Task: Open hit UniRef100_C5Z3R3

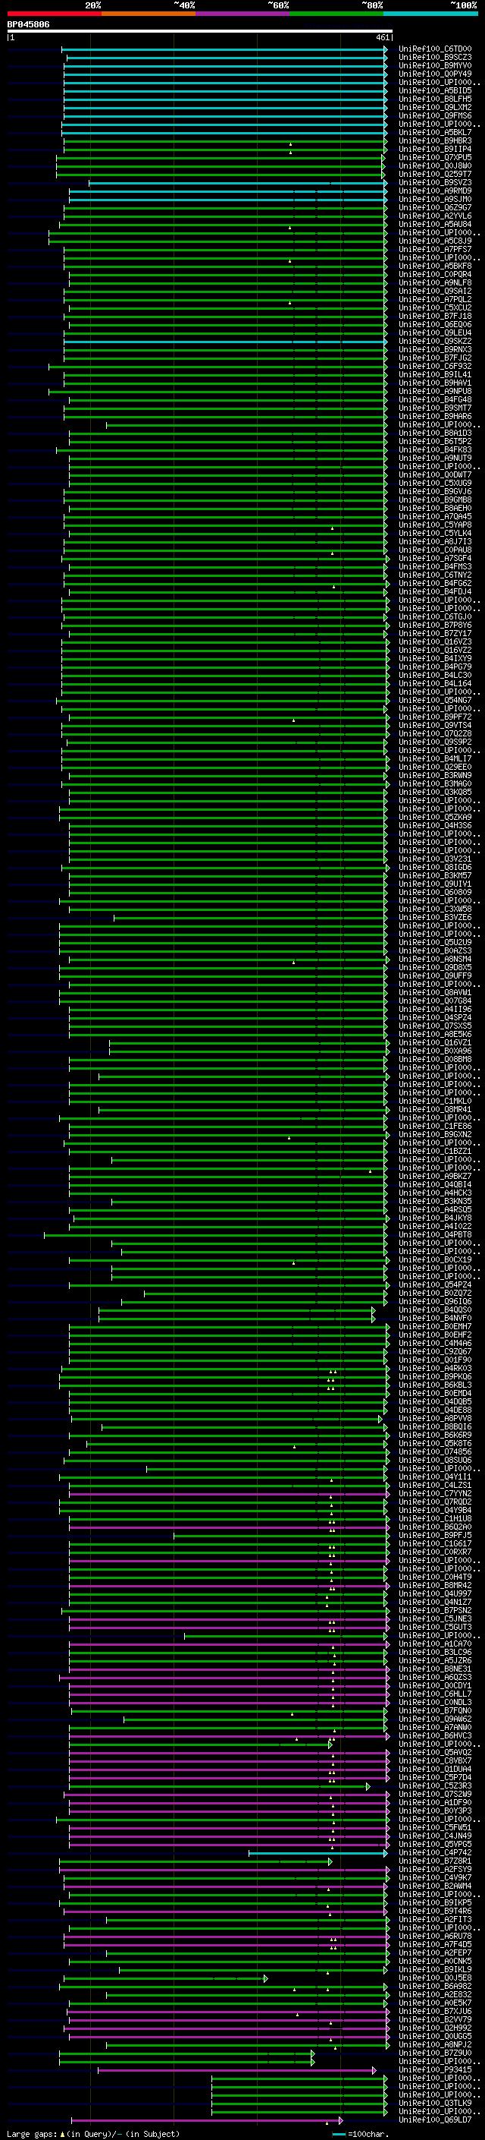Action: (434, 1786)
